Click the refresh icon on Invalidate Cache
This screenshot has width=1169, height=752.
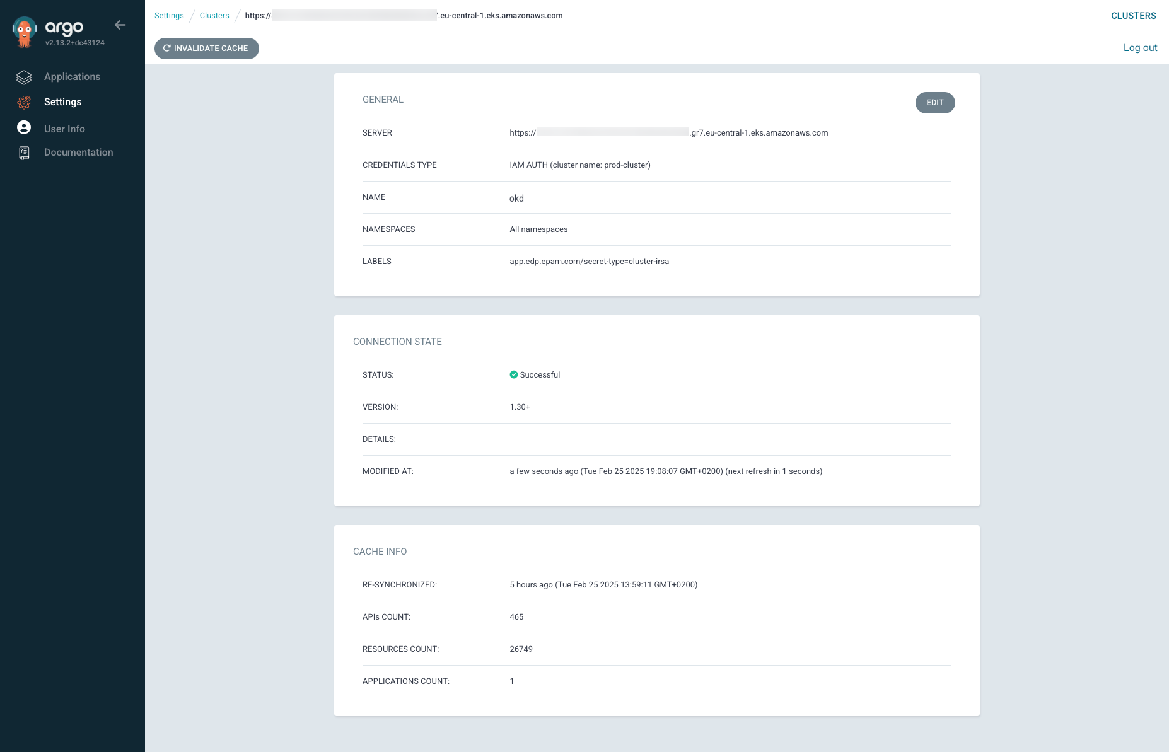coord(167,48)
